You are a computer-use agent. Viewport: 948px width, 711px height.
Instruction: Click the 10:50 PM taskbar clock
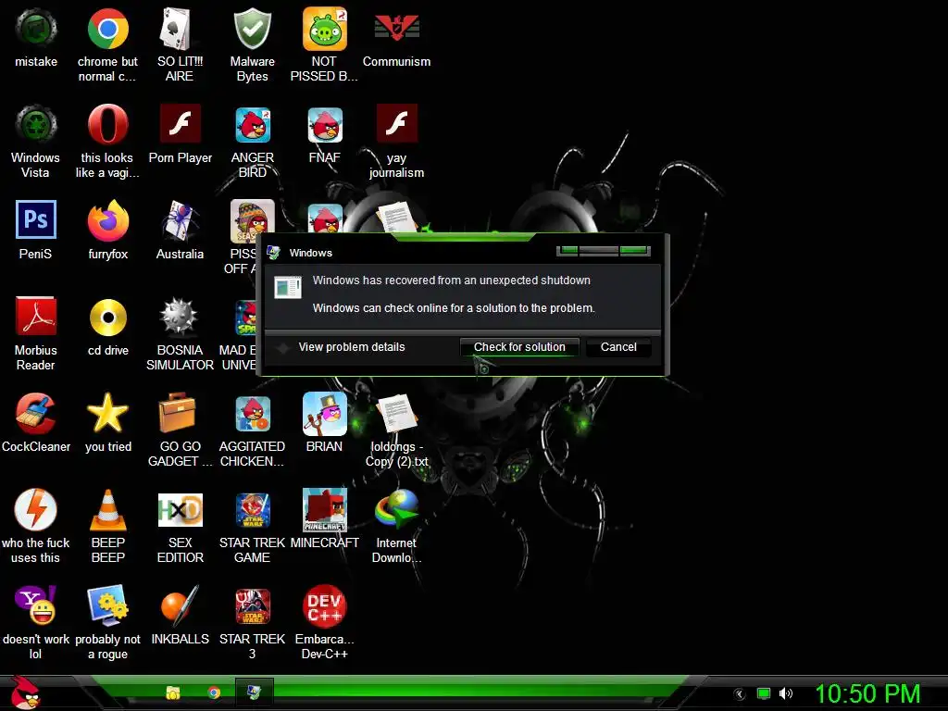pyautogui.click(x=867, y=693)
